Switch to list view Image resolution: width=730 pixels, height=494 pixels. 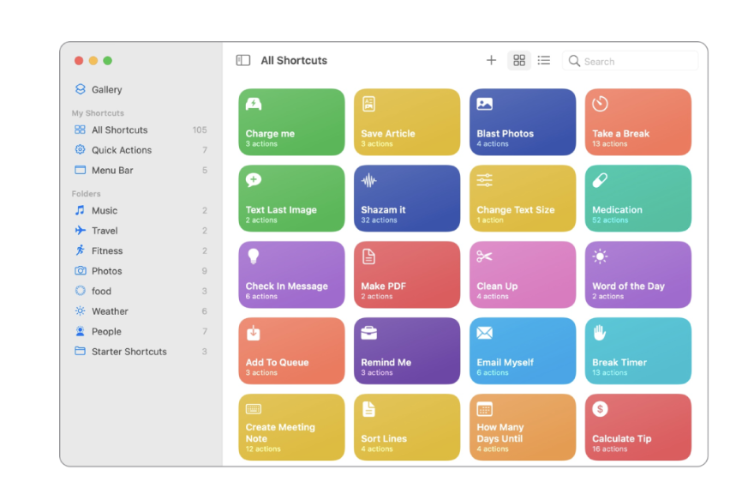pos(544,61)
